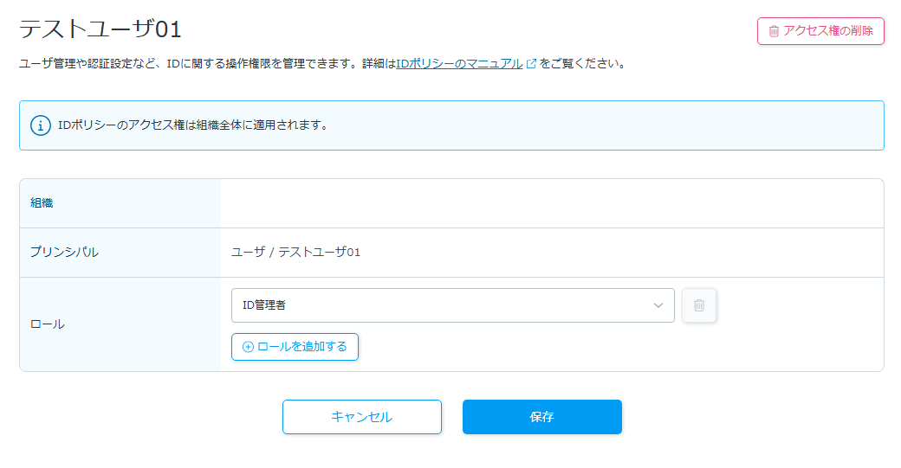The width and height of the screenshot is (901, 468).
Task: Click the trash icon beside the role dropdown
Action: click(x=699, y=305)
